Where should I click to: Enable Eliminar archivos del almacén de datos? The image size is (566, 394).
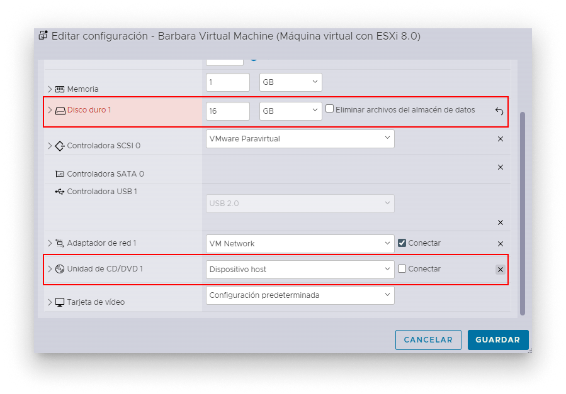(329, 109)
